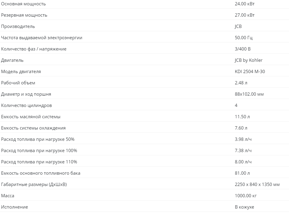Click dimensions value 2250 x 840 x 1350 мм
Screen dimensions: 289x213
coord(257,184)
